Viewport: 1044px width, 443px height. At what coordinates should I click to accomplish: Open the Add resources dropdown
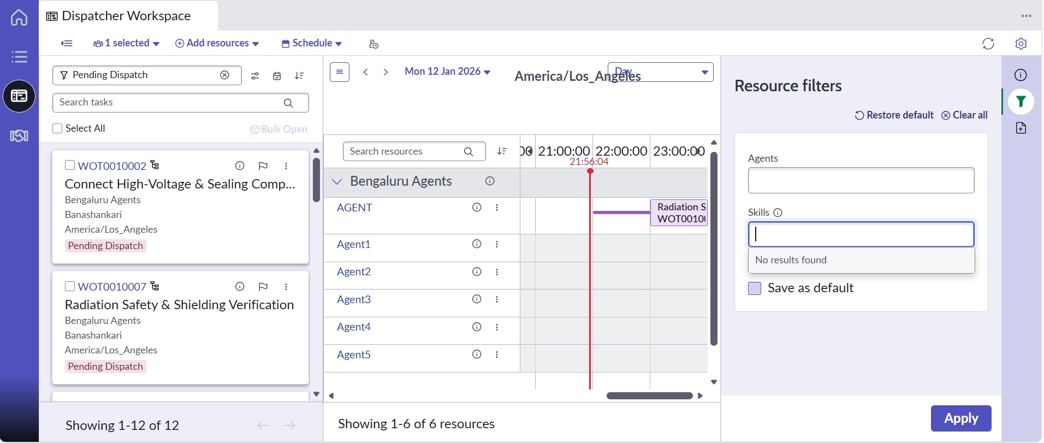217,43
